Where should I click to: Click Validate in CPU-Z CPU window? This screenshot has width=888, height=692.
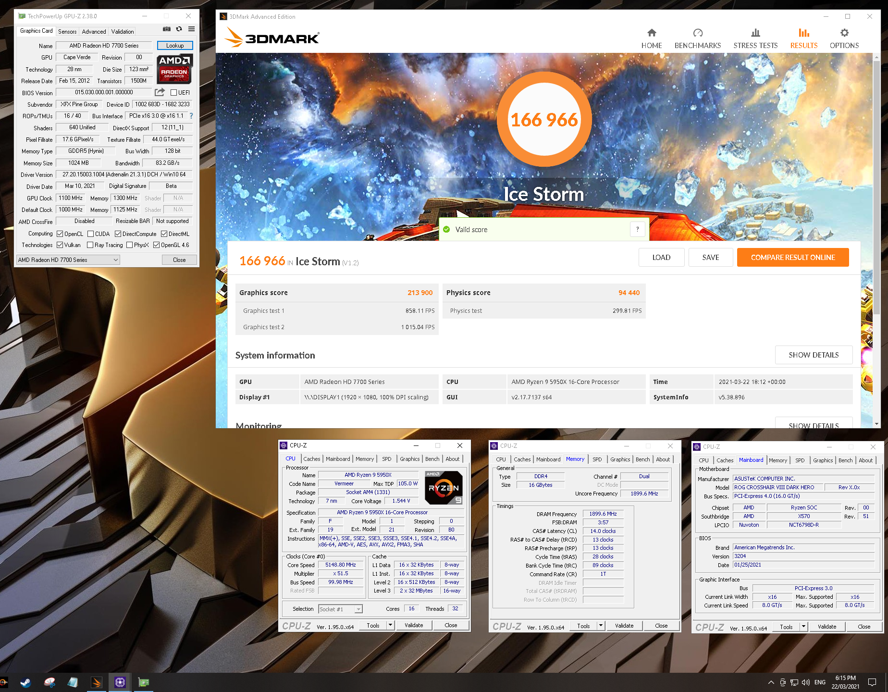(x=414, y=625)
